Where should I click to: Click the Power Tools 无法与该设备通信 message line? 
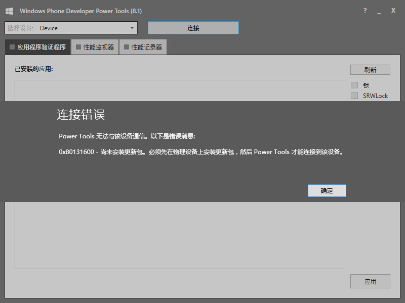click(127, 136)
